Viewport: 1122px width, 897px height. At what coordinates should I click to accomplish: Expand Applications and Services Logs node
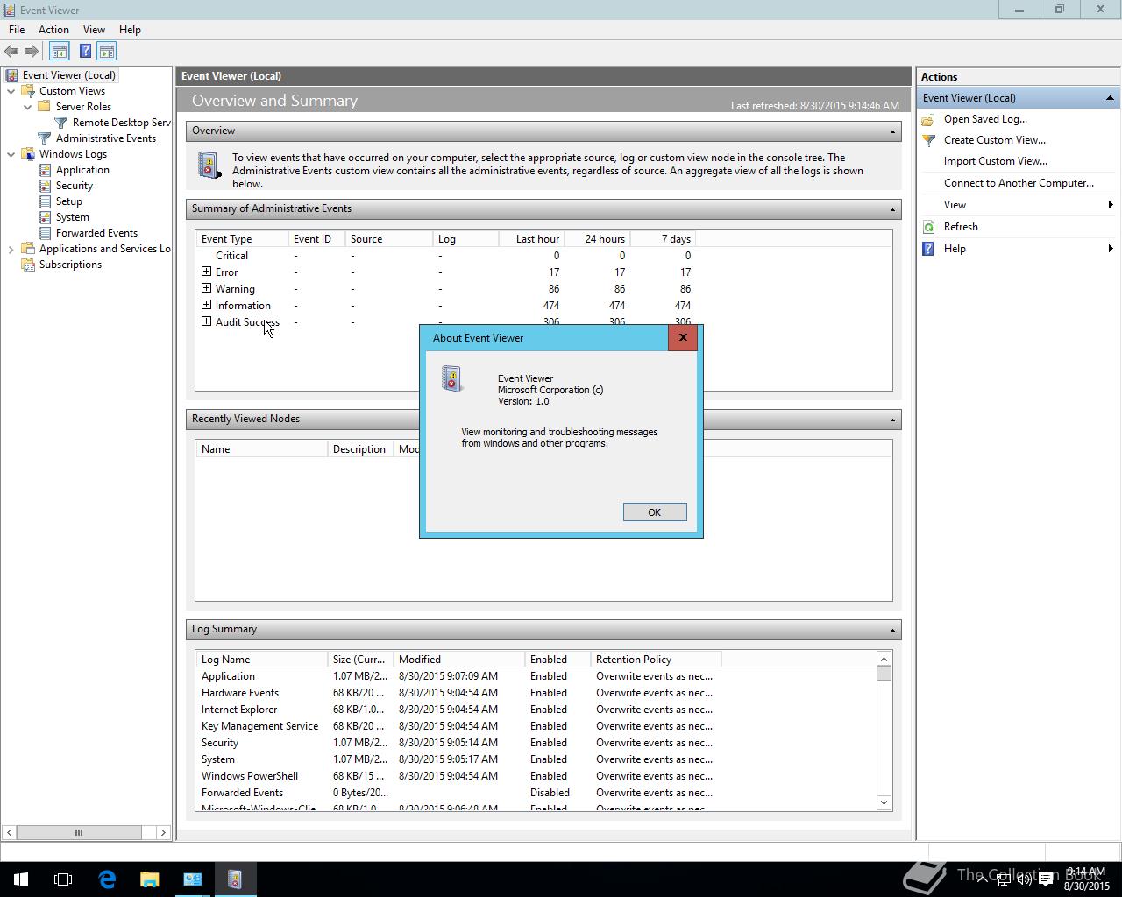(x=11, y=250)
